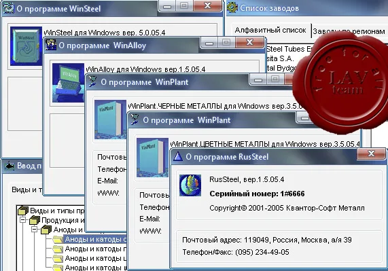Click the WinAlloy для Windows version text
The height and width of the screenshot is (271, 388).
(x=145, y=69)
